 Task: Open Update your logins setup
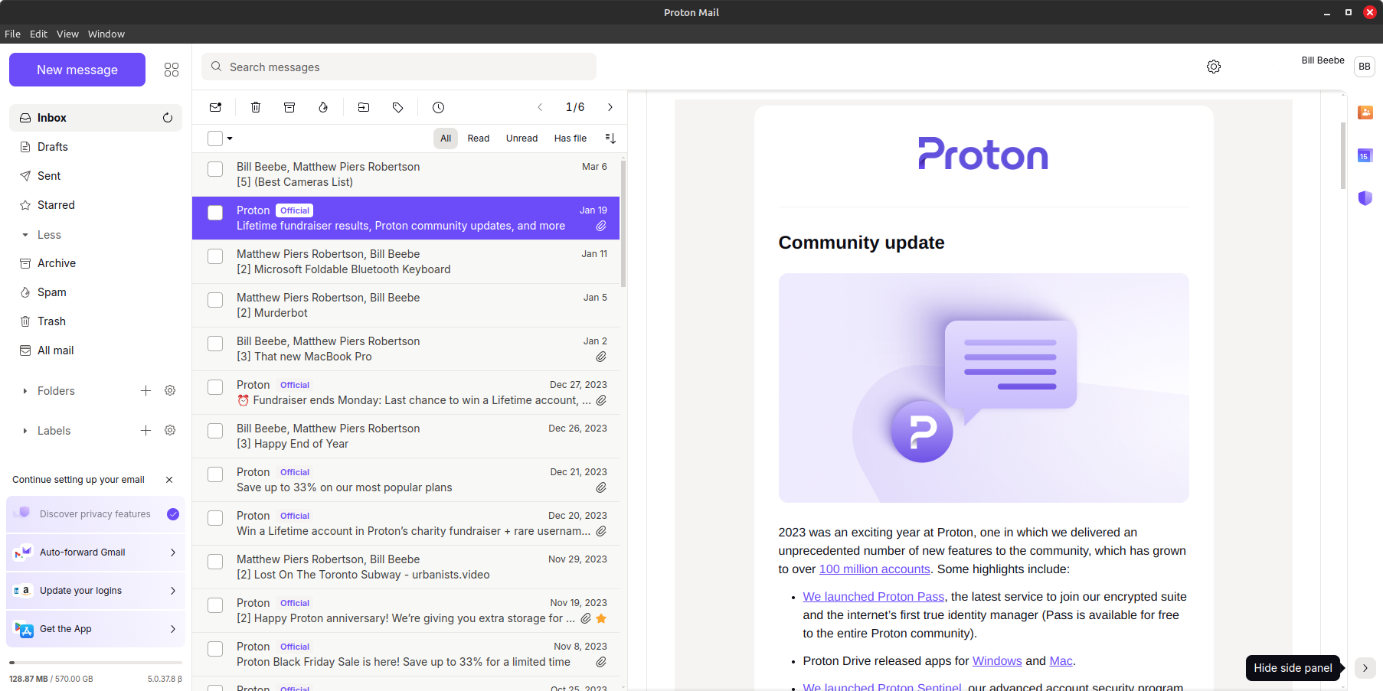click(96, 591)
